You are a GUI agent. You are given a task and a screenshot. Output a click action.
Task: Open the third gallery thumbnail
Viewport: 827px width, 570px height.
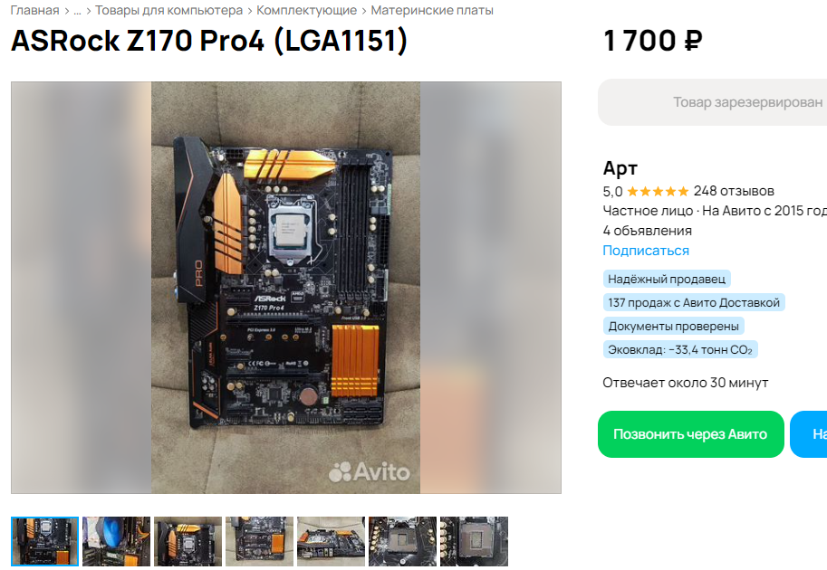[x=188, y=542]
